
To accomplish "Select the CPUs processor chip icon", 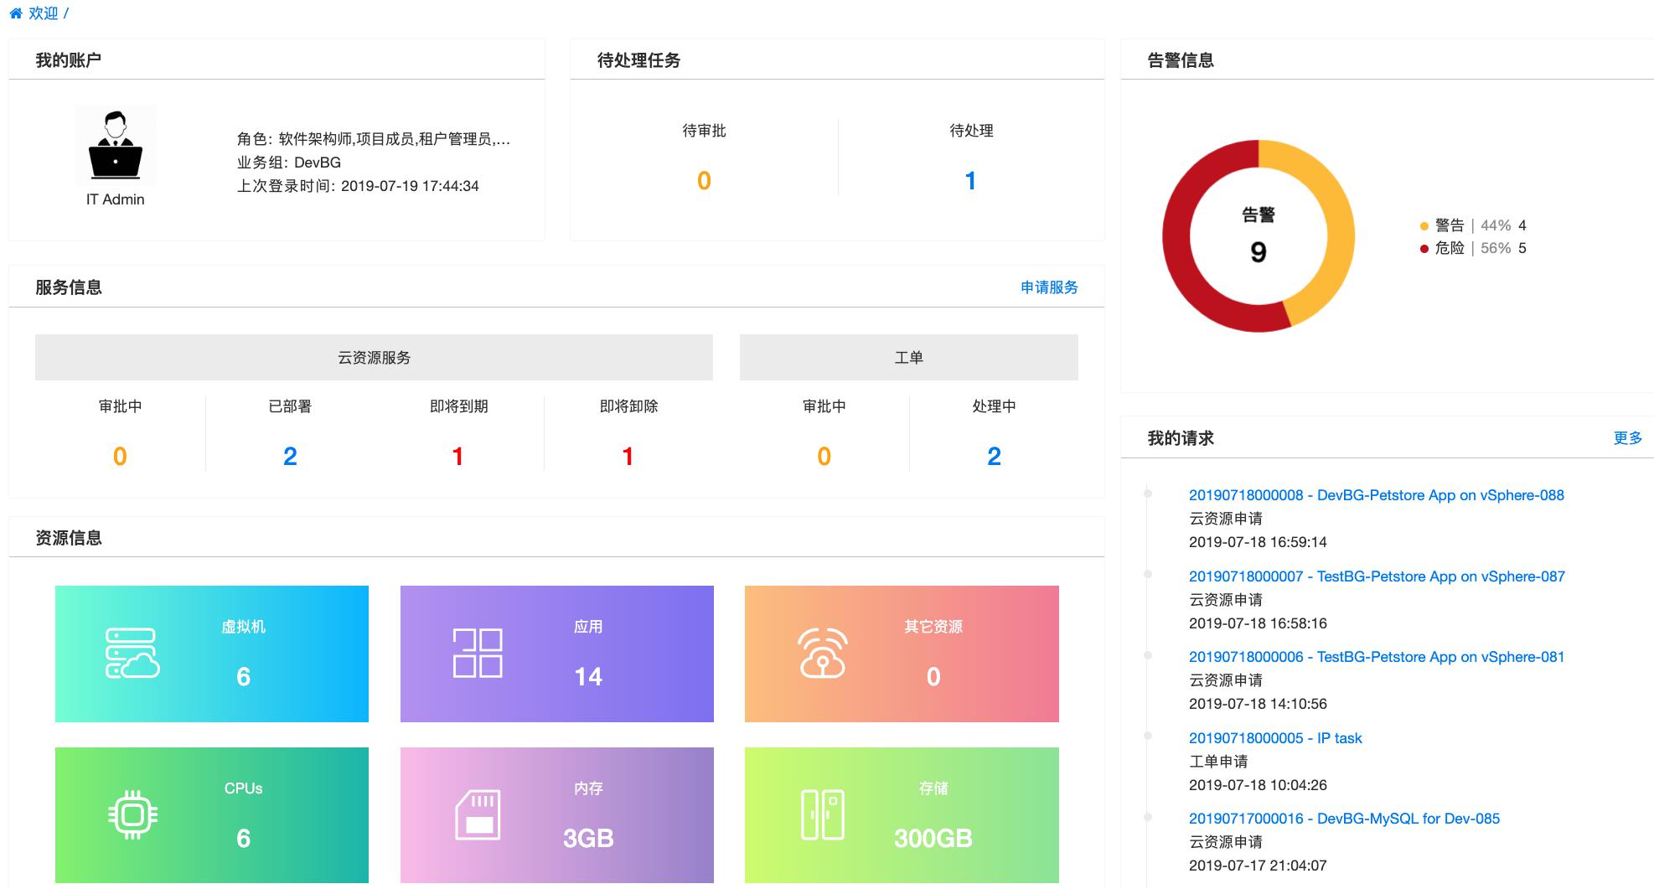I will click(132, 814).
